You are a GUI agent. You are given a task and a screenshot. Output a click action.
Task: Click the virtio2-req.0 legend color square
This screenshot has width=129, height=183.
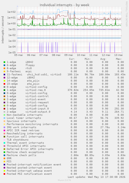tap(4, 90)
